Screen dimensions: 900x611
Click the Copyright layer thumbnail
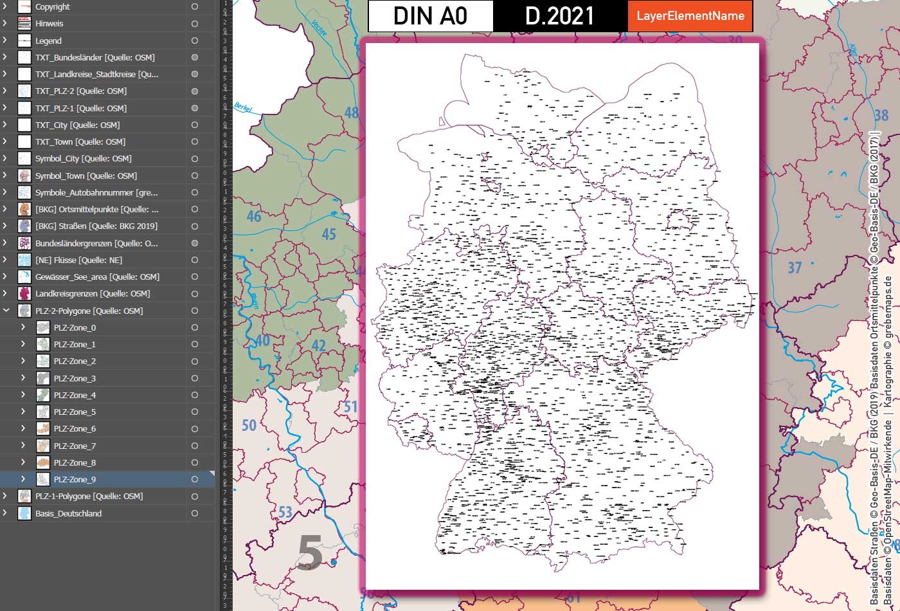23,6
